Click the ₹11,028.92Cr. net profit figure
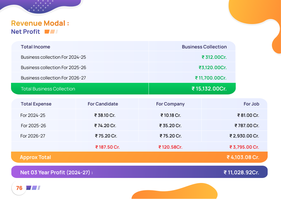The height and width of the screenshot is (199, 281). (x=241, y=172)
